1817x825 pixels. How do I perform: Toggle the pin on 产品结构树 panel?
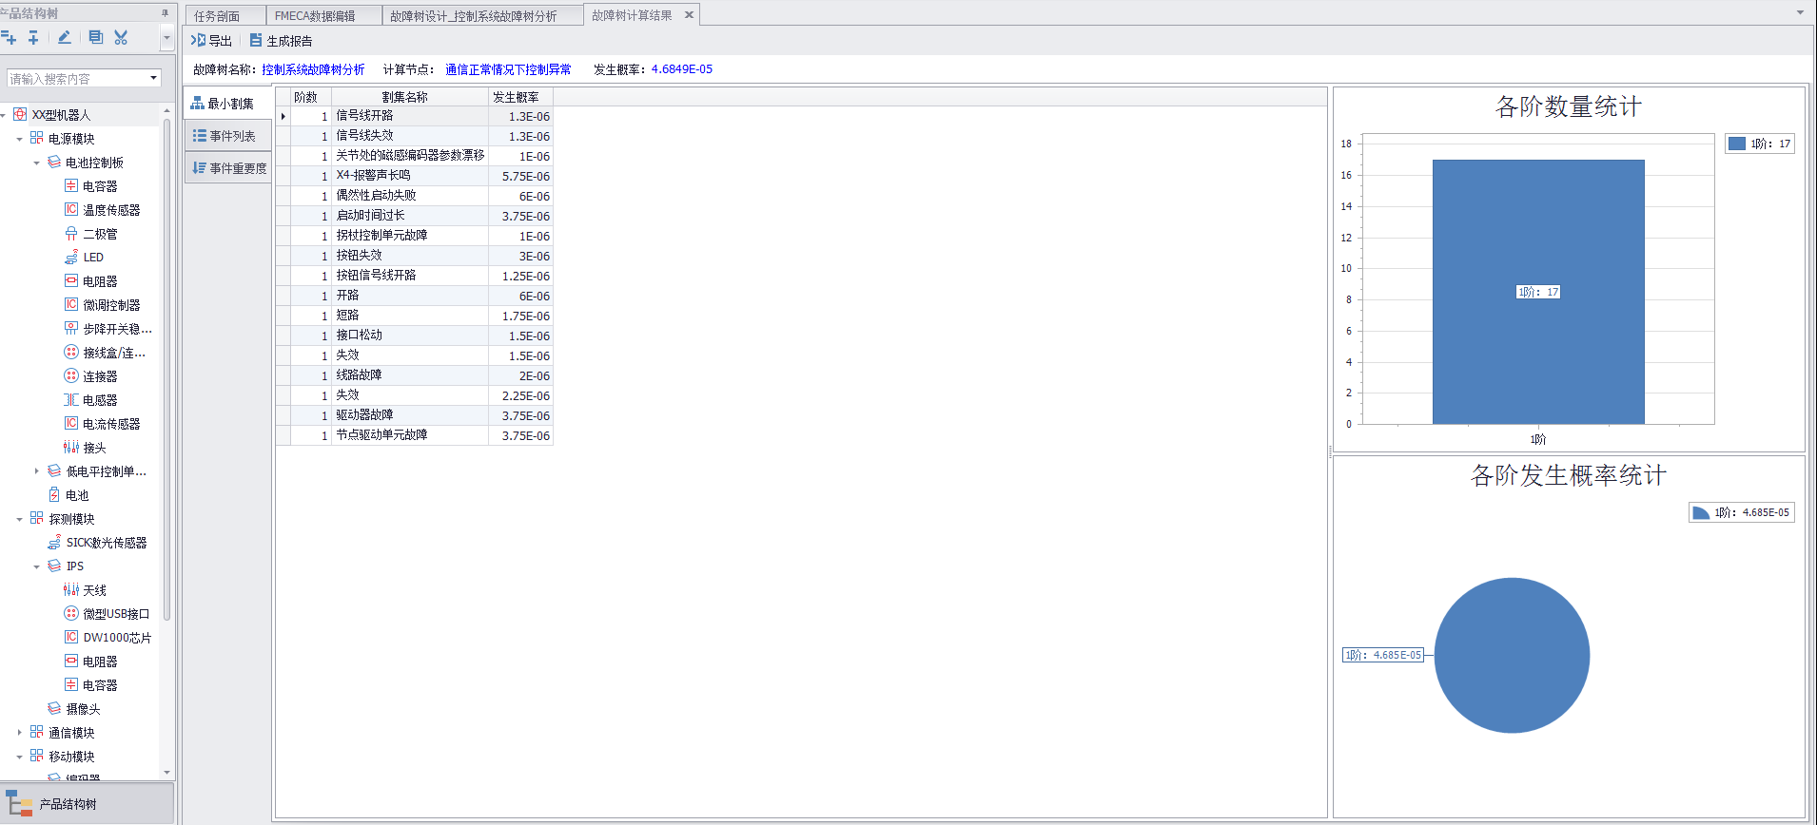tap(165, 13)
